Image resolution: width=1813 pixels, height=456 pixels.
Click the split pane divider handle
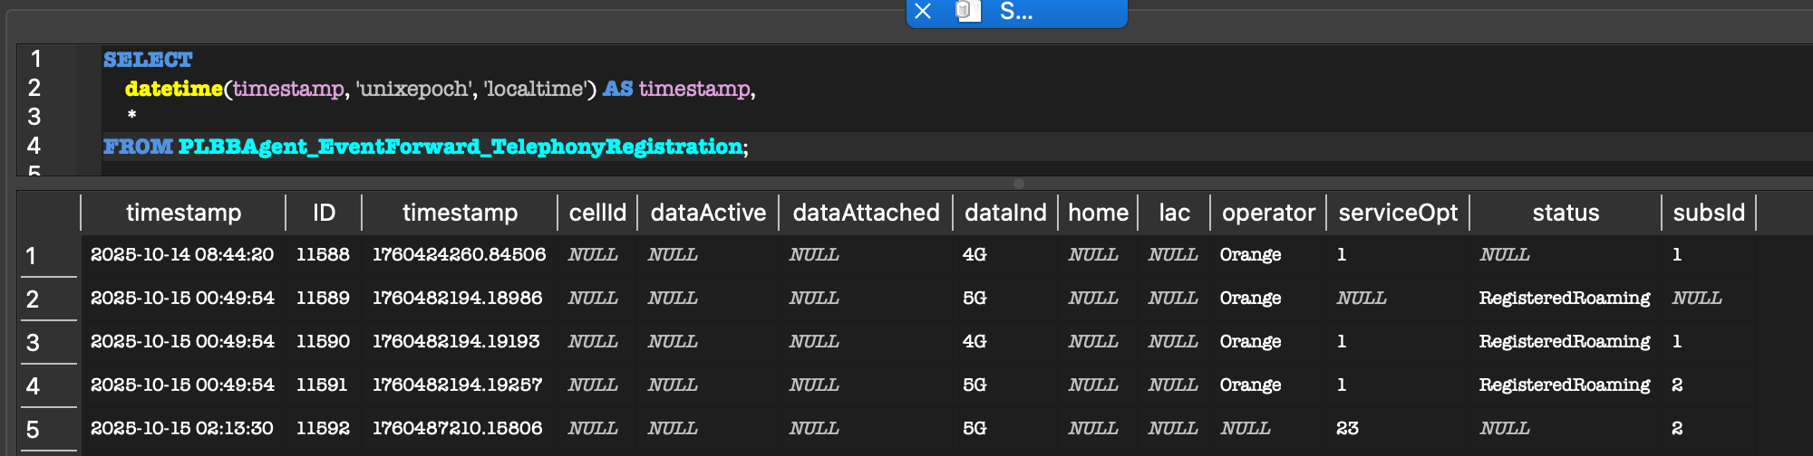click(1018, 183)
